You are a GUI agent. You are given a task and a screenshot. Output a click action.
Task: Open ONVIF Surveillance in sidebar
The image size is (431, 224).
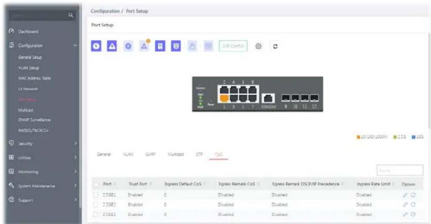tap(34, 120)
